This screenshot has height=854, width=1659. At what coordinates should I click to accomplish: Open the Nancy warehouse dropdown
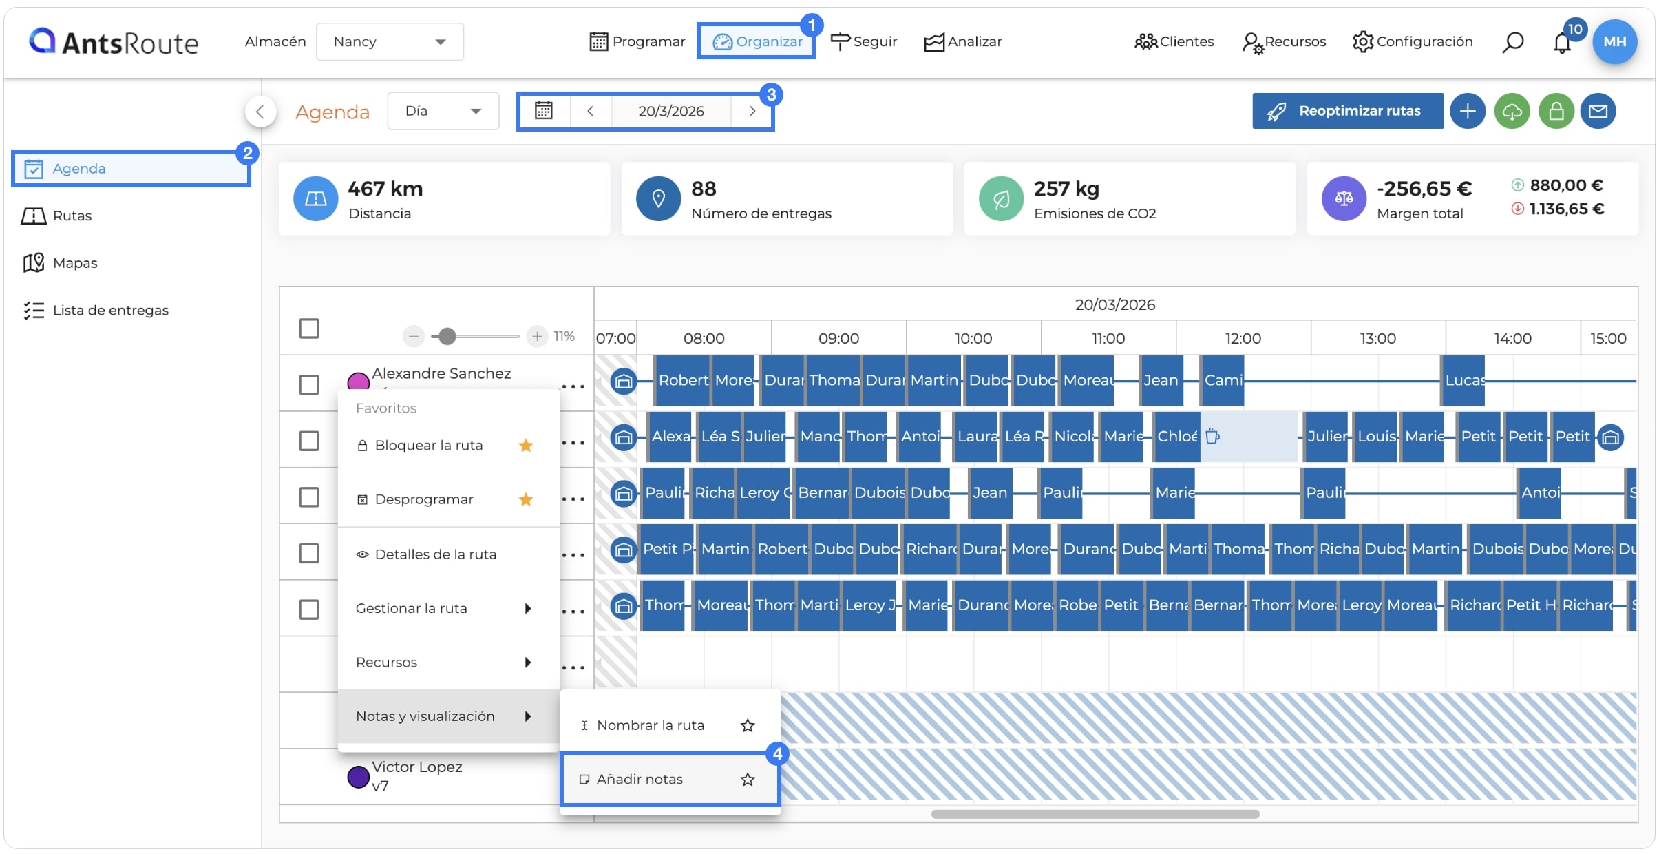point(390,42)
